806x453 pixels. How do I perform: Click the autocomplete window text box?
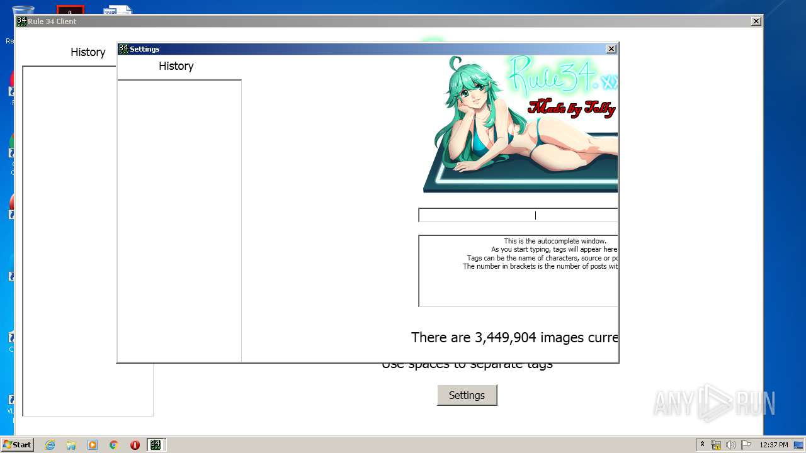coord(518,271)
